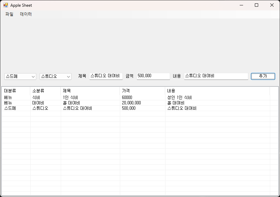Click the 내용 input field
Screen dimensions: 280x197
tap(216, 76)
